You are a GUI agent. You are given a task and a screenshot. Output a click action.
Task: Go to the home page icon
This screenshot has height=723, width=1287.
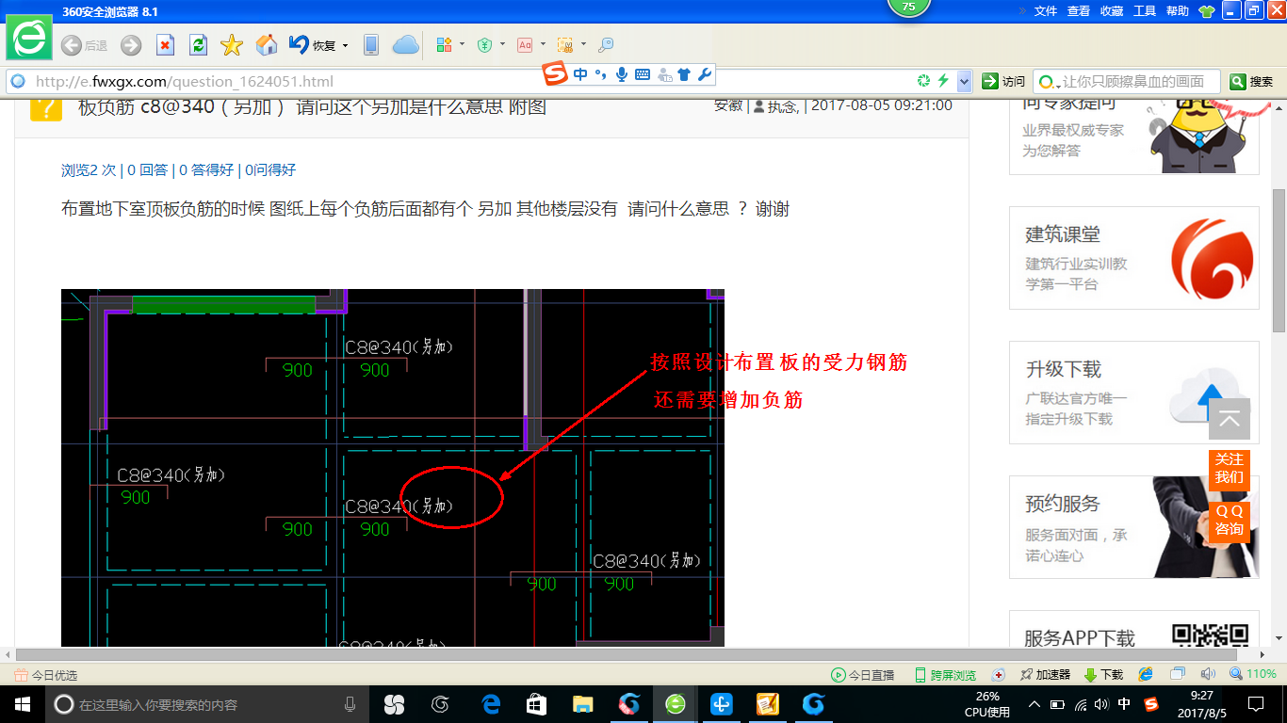(267, 44)
